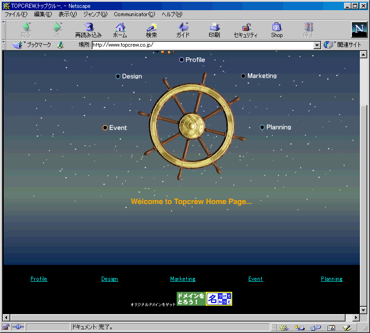Click the 'Welcome to Topcrew Home Page...' text
Screen dimensions: 370x333
click(191, 202)
